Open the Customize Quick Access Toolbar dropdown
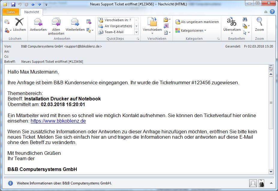 (x=46, y=4)
